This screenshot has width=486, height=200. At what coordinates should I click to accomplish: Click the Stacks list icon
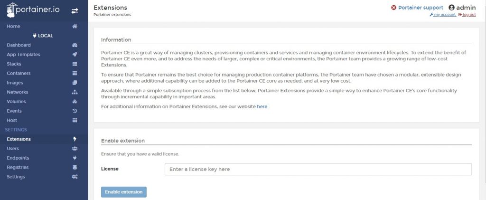click(75, 64)
